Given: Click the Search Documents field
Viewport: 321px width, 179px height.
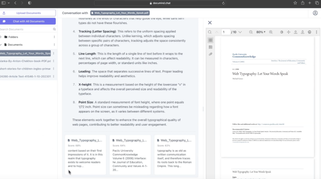Looking at the screenshot, I should point(25,30).
